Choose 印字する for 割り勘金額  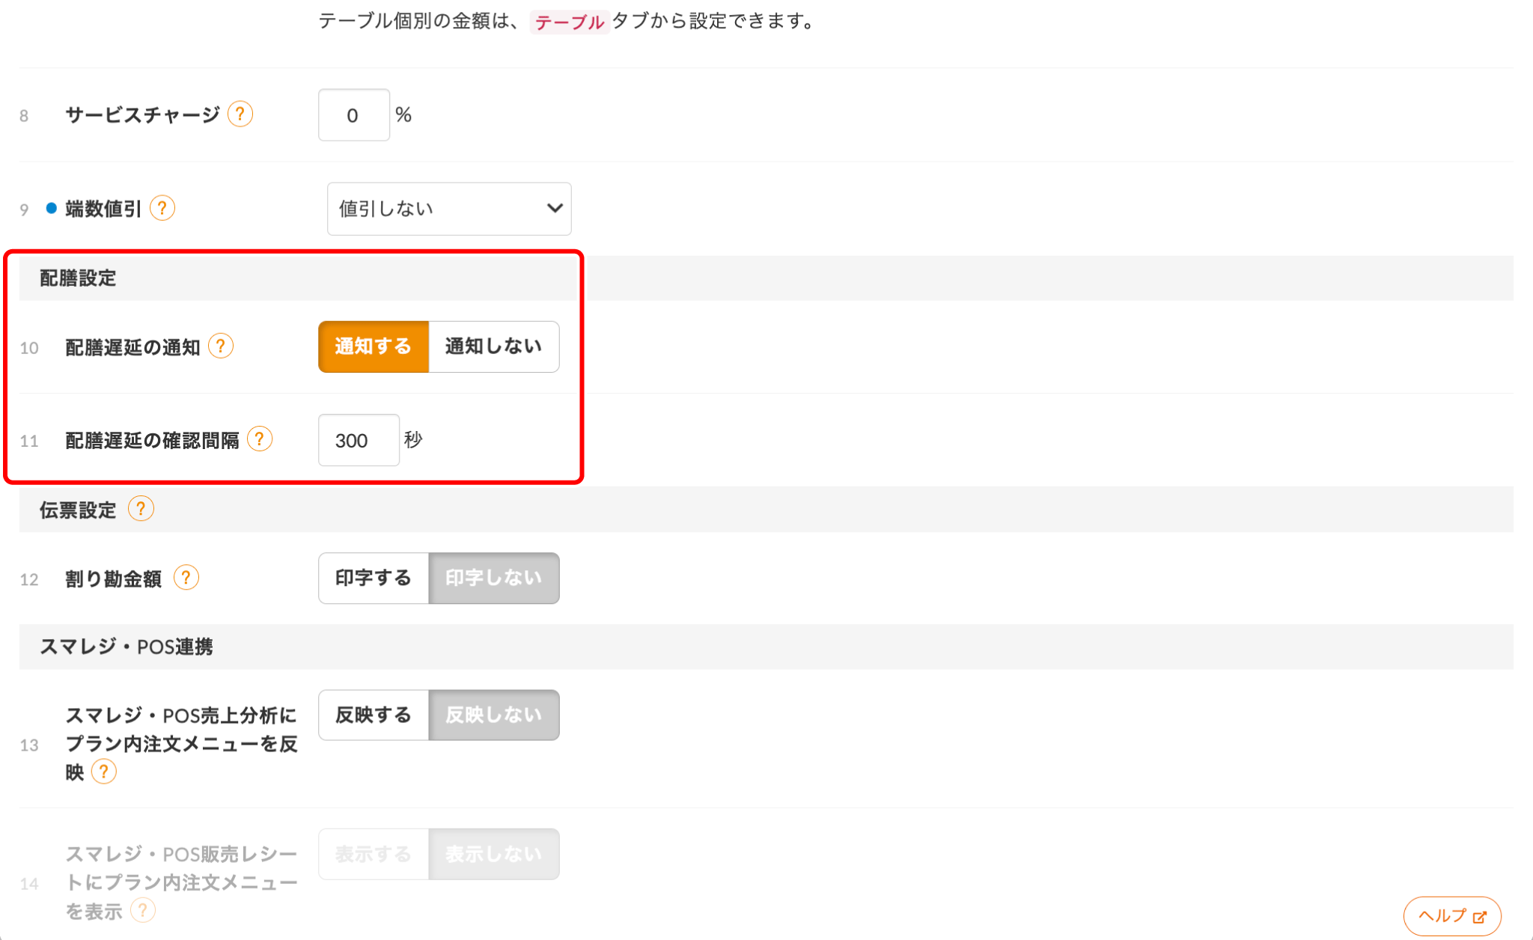374,578
